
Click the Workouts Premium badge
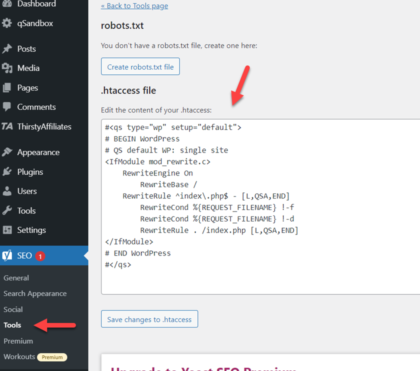coord(52,357)
